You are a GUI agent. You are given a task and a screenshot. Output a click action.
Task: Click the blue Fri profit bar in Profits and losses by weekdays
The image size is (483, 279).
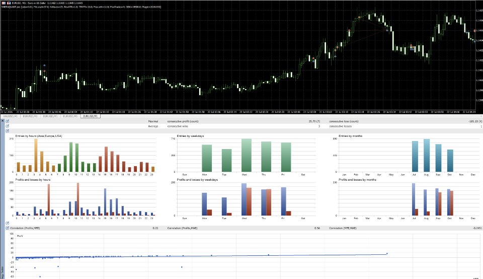click(x=284, y=201)
